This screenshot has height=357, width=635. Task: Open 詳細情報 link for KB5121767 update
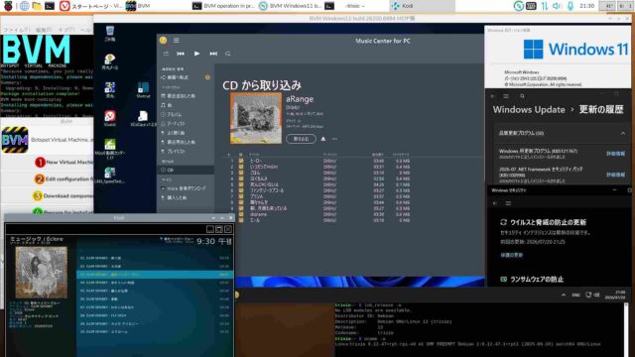(615, 154)
